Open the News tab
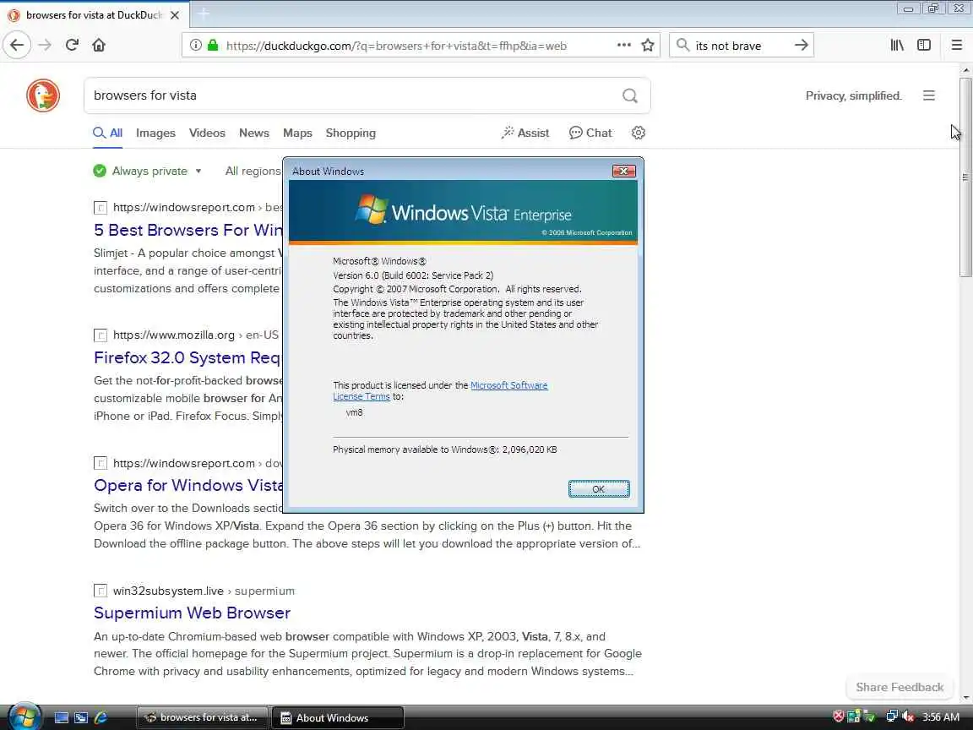The image size is (973, 730). click(x=254, y=133)
